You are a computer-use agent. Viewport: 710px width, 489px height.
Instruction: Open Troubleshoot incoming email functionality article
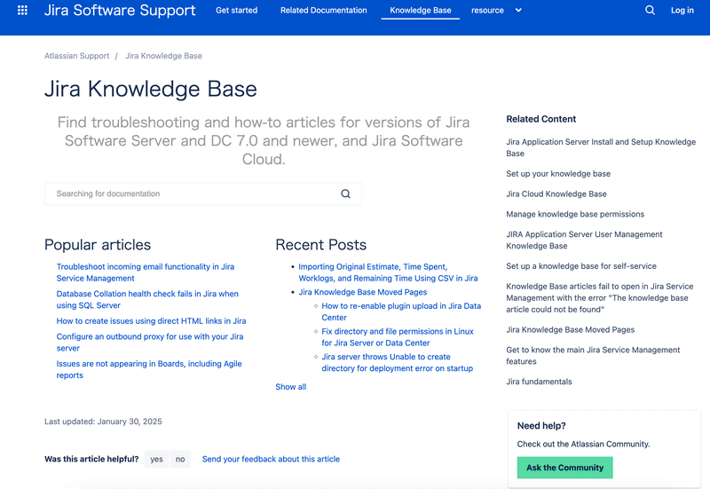[x=146, y=272]
